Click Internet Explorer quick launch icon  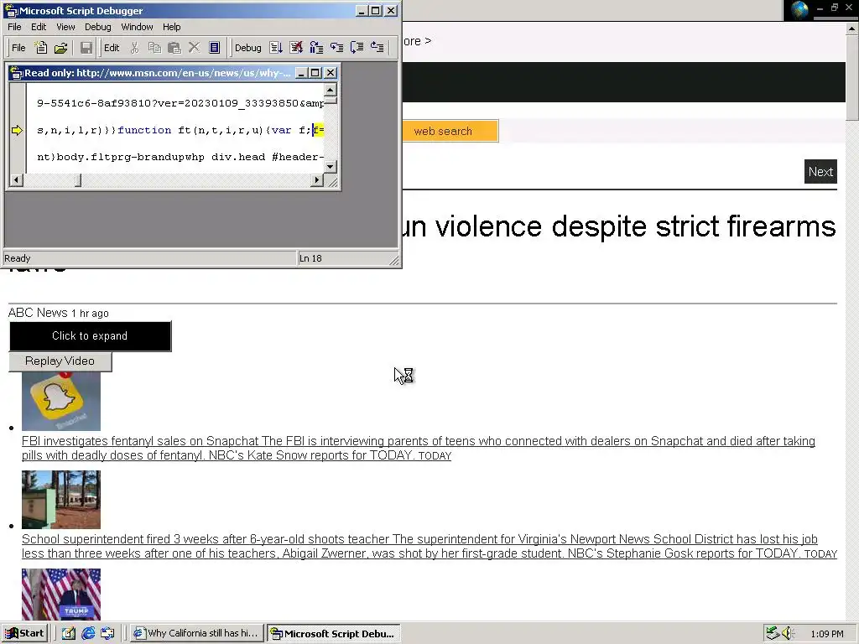point(88,633)
